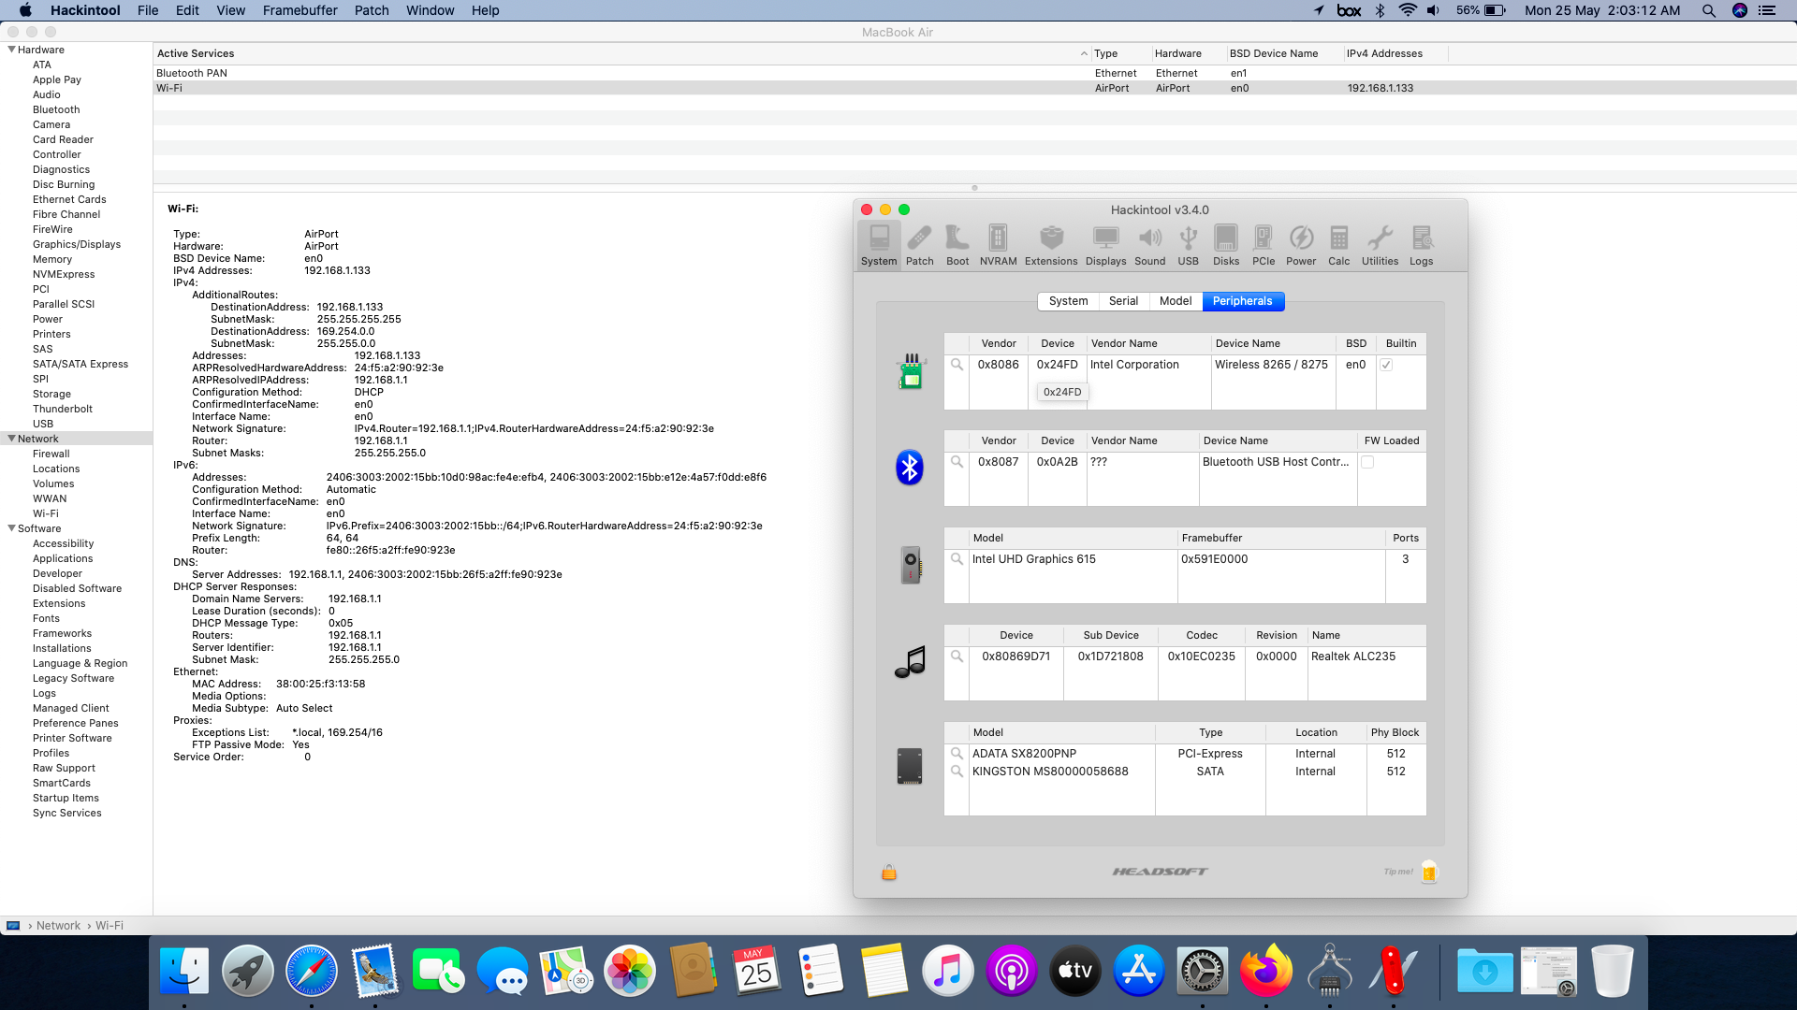Switch to the System tab
The height and width of the screenshot is (1010, 1797).
click(1068, 301)
